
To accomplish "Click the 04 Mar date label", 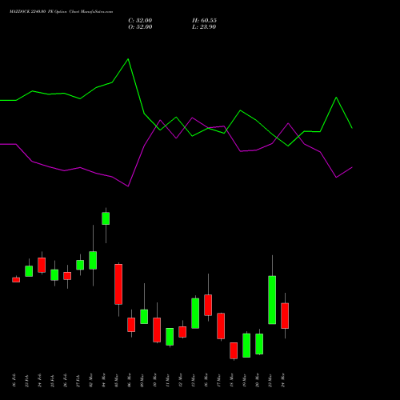I will 104,380.
